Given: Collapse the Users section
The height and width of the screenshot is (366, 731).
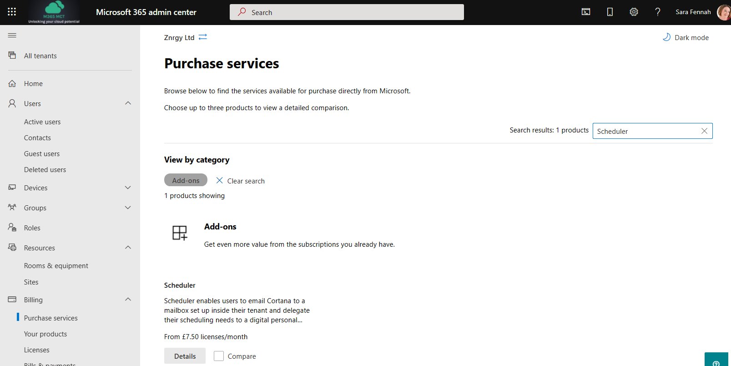Looking at the screenshot, I should [128, 103].
